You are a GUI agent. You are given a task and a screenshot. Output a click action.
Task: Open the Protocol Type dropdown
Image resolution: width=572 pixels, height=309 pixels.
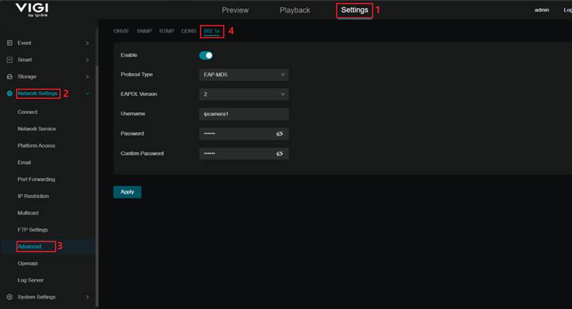pyautogui.click(x=243, y=74)
